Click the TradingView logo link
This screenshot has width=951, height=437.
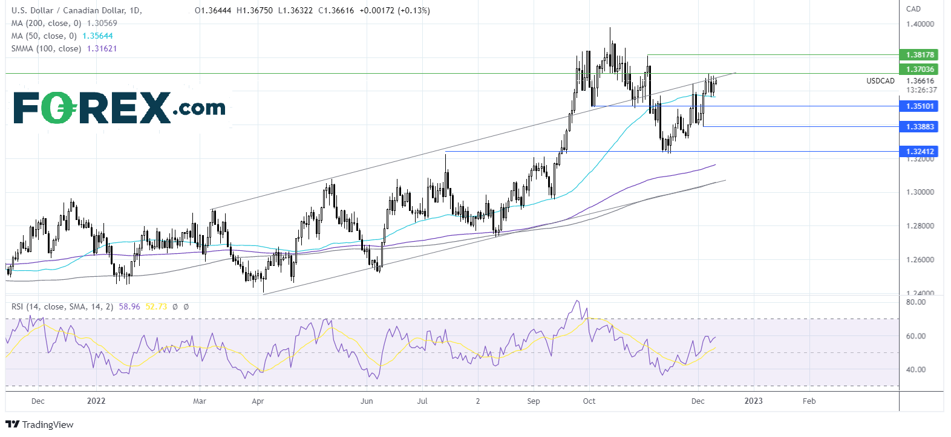[39, 424]
